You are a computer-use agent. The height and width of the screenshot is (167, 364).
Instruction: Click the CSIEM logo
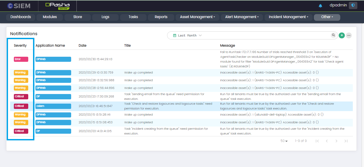[19, 6]
